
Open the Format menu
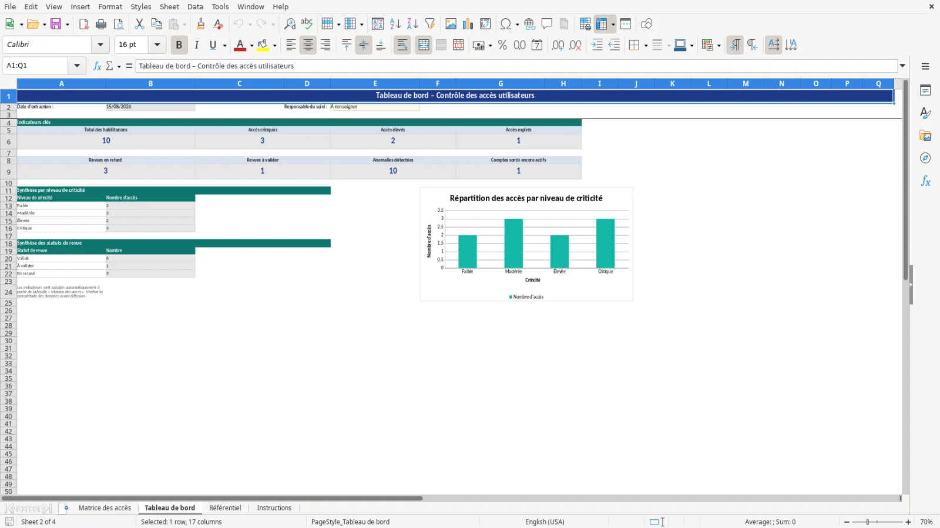(x=110, y=6)
